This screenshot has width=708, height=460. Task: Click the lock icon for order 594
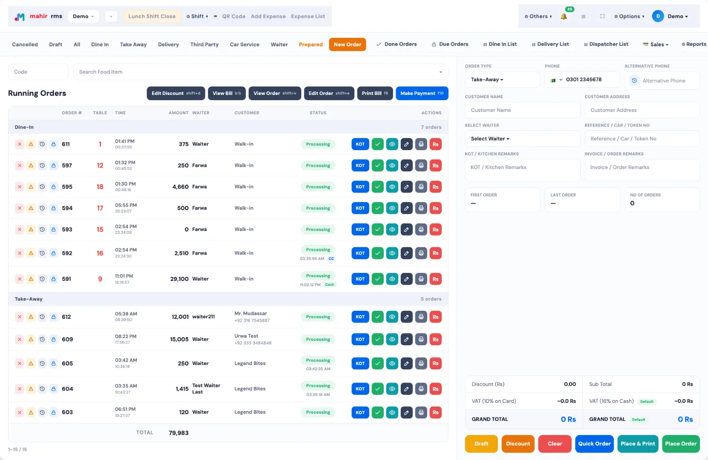[53, 208]
